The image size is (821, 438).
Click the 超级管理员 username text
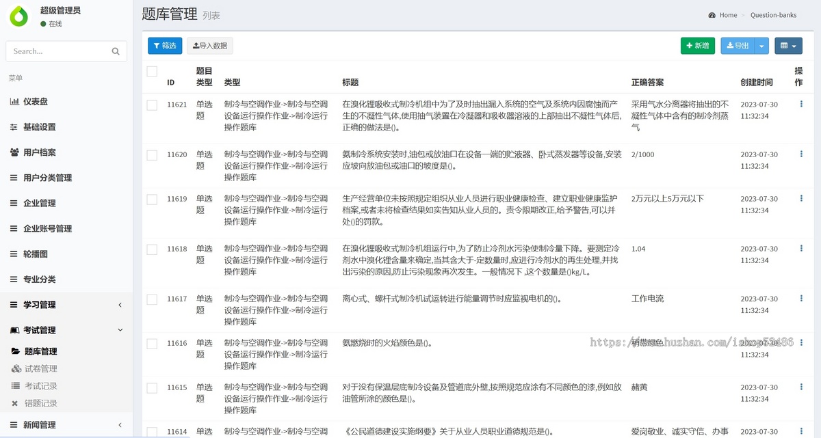click(61, 10)
